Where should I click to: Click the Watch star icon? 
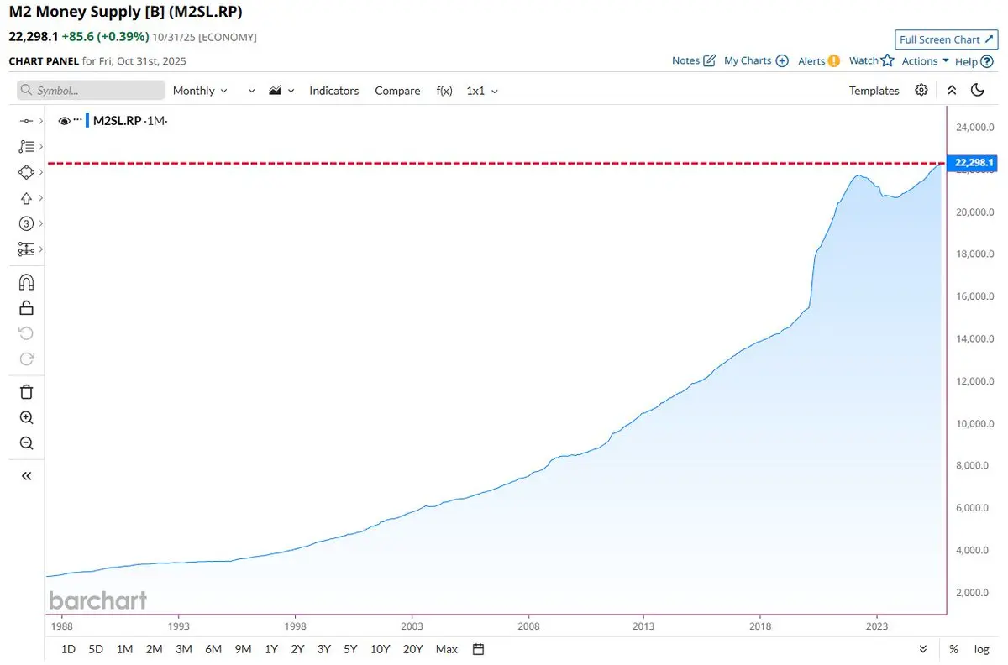click(x=887, y=60)
